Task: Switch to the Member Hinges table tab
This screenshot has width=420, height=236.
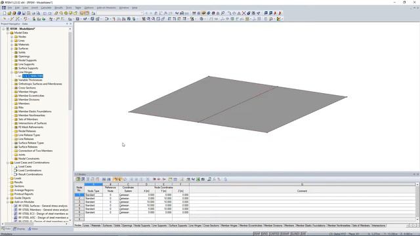Action: pyautogui.click(x=229, y=226)
